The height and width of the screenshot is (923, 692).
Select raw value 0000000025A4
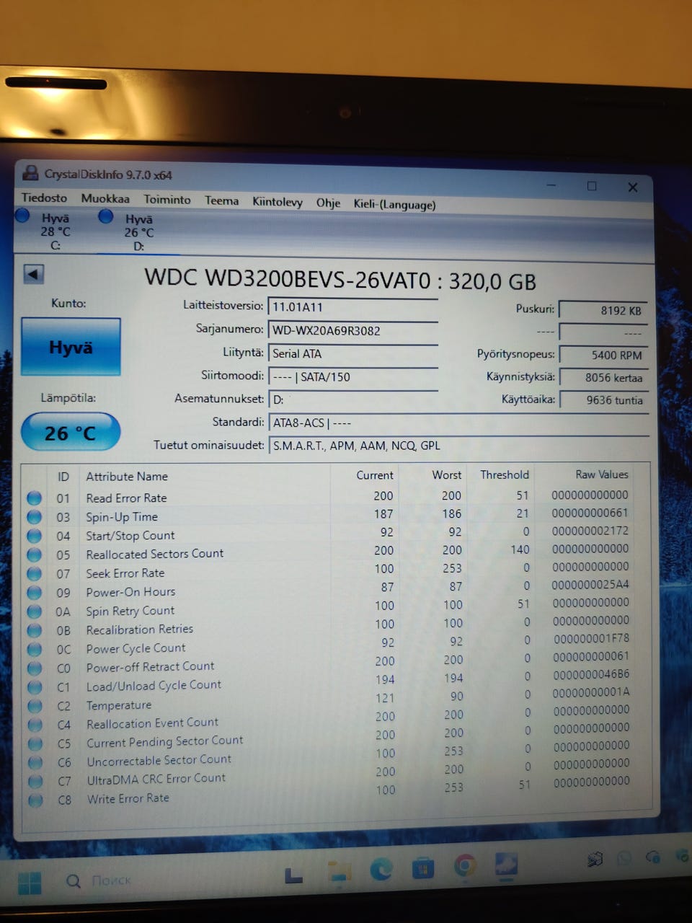coord(590,585)
